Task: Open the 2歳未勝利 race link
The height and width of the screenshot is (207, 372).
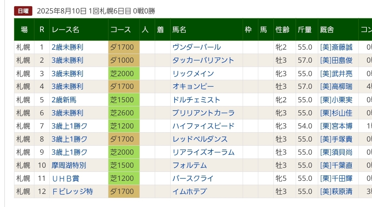Action: coord(68,47)
